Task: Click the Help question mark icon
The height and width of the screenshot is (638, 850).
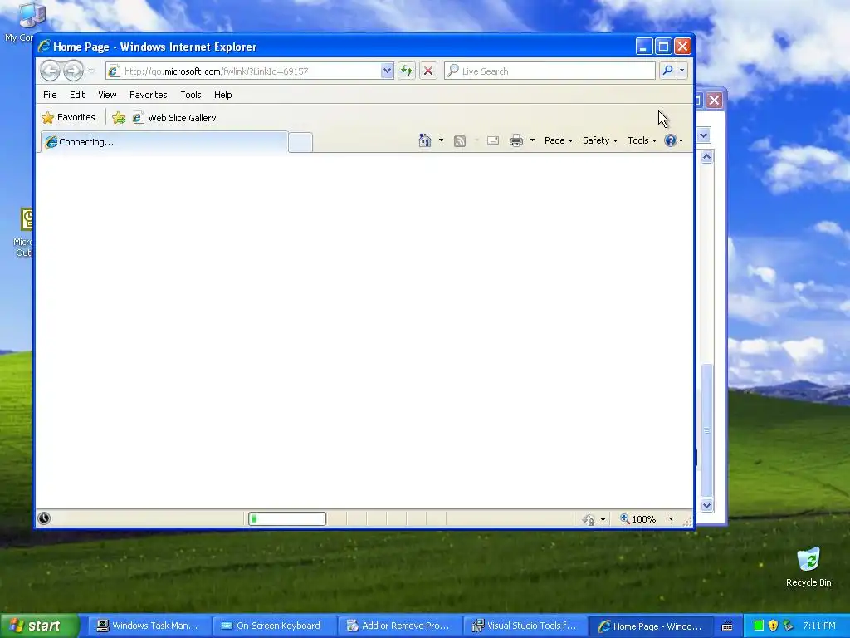Action: [x=671, y=140]
